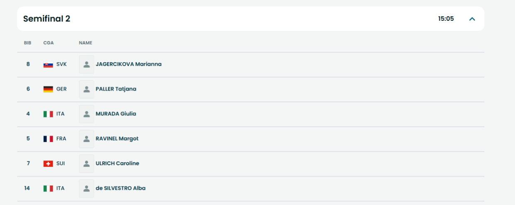Click the Switzerland flag icon

[48, 164]
